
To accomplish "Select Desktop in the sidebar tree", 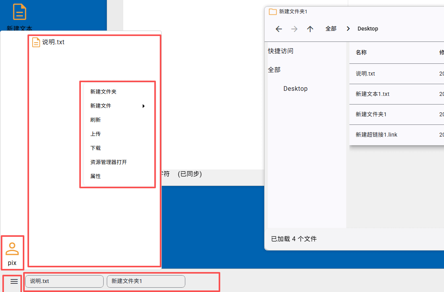I will click(295, 88).
